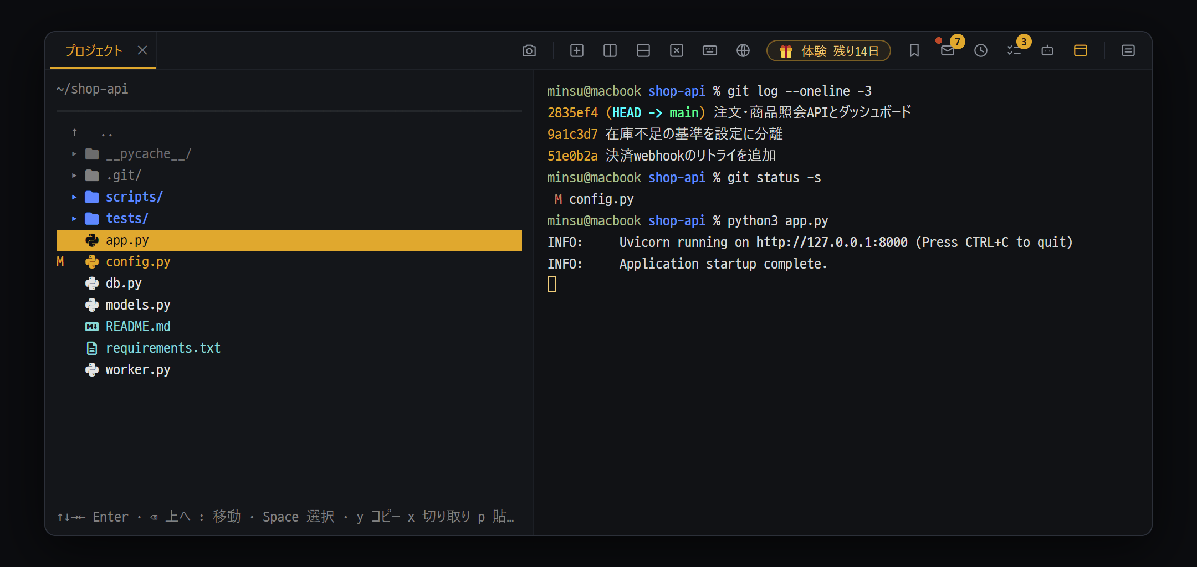Close pane with the boxed X icon

[677, 51]
